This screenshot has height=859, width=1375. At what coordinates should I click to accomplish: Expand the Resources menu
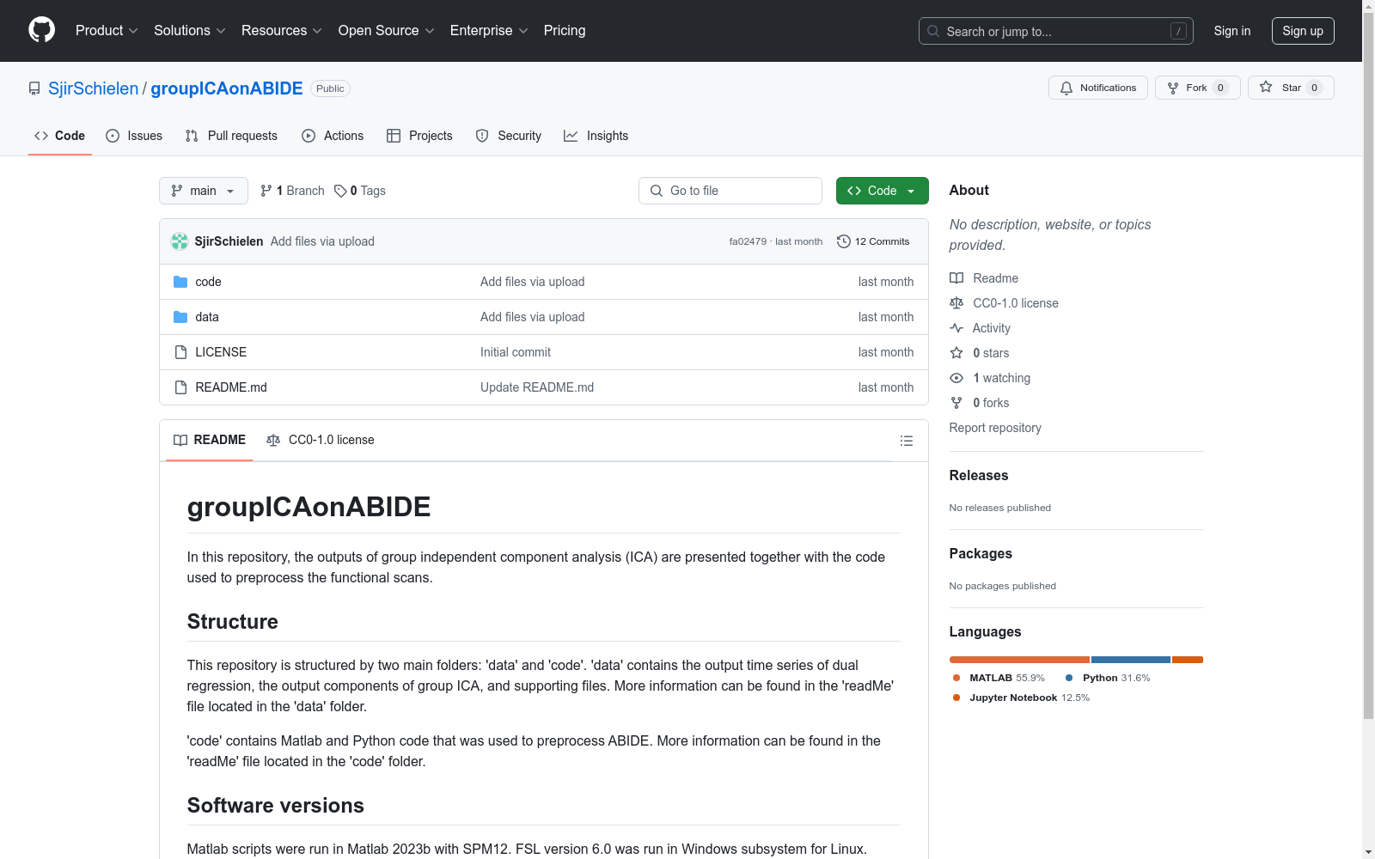(282, 30)
